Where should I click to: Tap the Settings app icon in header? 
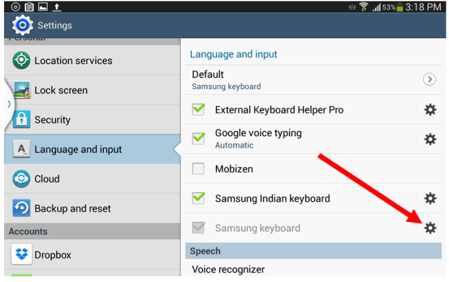[22, 25]
